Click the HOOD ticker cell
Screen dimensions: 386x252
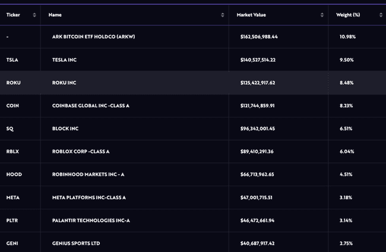[14, 174]
